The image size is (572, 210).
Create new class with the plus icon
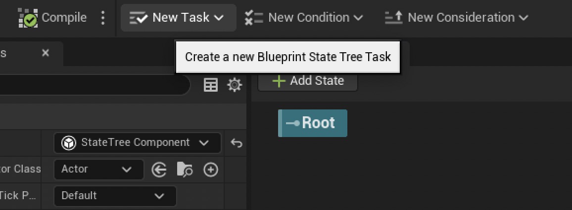click(x=211, y=170)
